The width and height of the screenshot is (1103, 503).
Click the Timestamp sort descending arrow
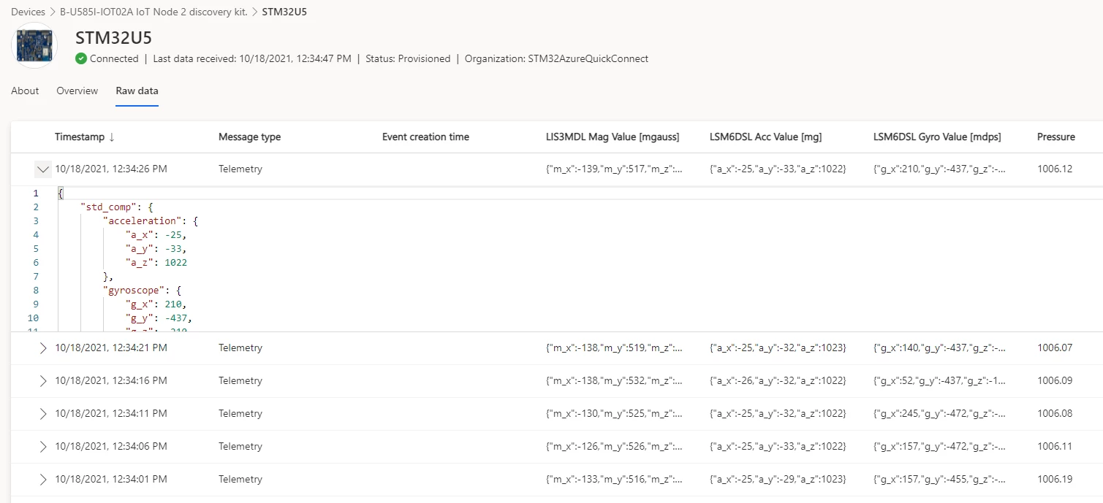point(111,137)
